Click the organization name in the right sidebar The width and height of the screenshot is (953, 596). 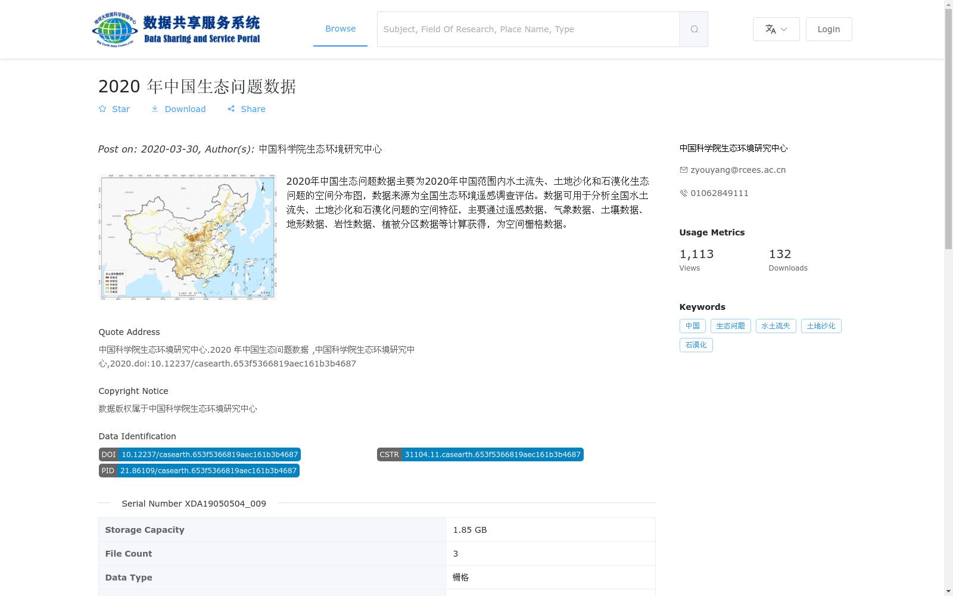tap(733, 148)
